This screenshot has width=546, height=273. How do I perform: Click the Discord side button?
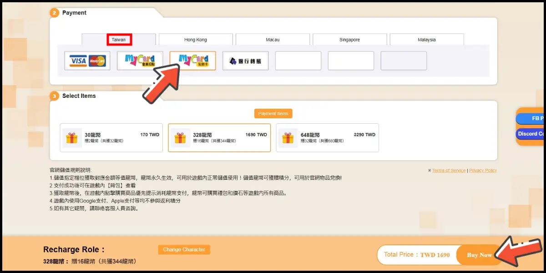click(531, 134)
